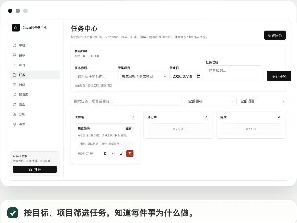Screen dimensions: 297x223
Task: Open 设置 from the sidebar
Action: pos(35,124)
